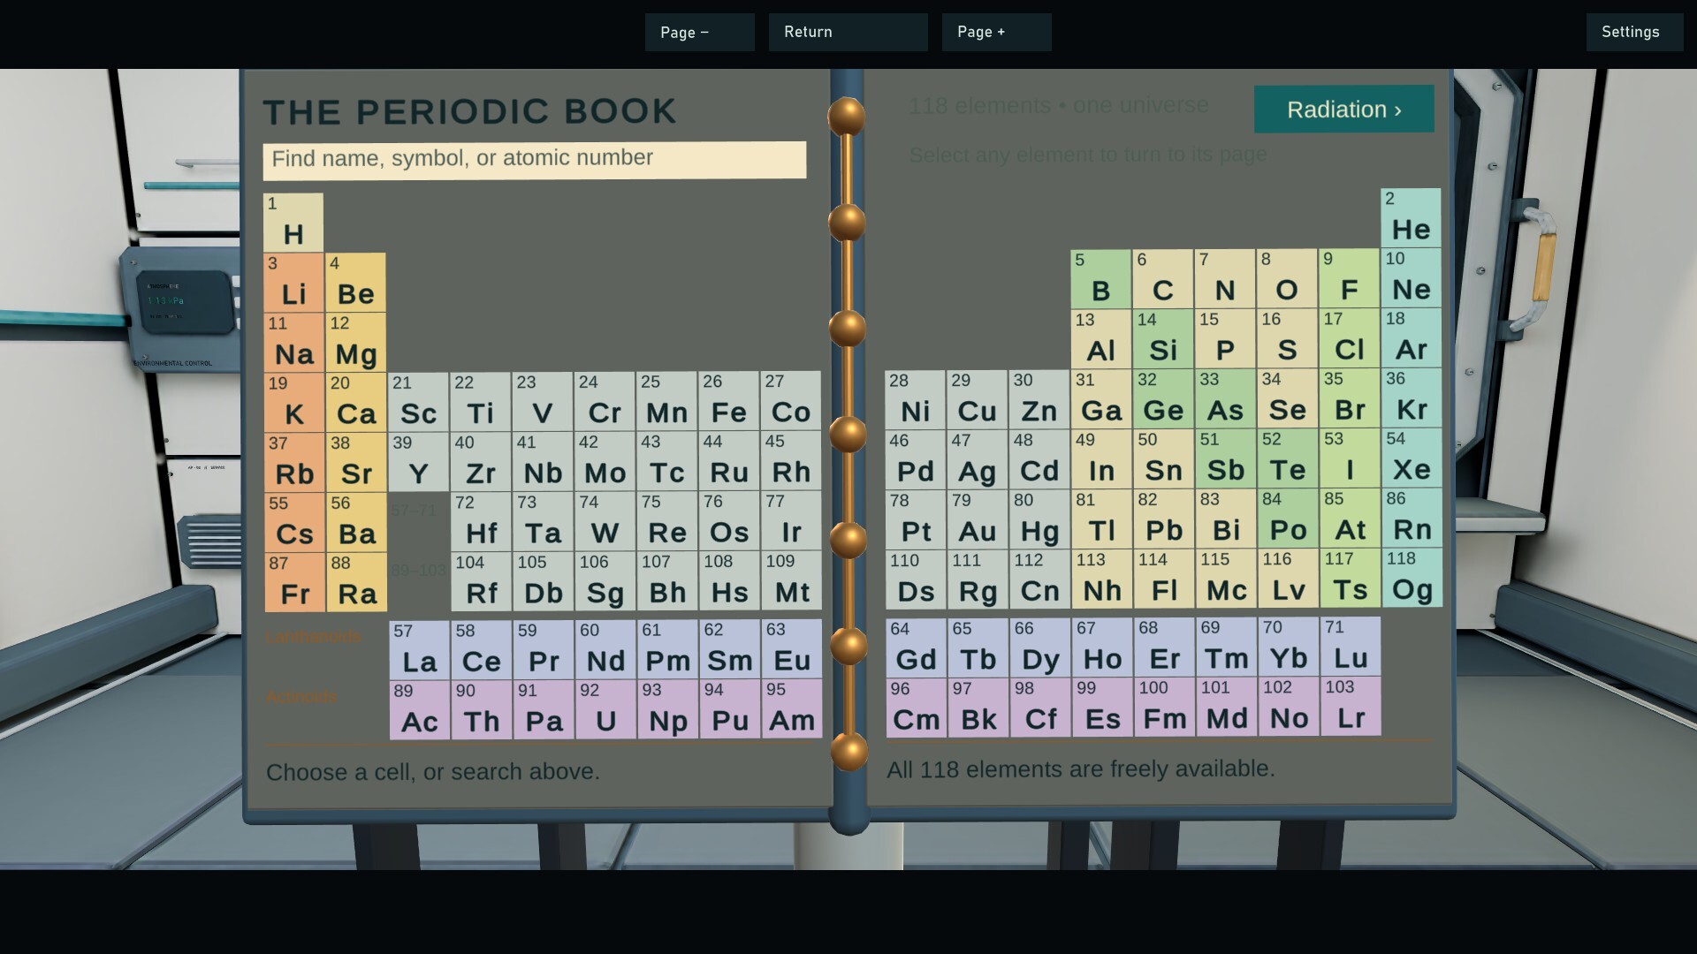1697x954 pixels.
Task: Select the Europium (Eu) cell
Action: point(792,649)
